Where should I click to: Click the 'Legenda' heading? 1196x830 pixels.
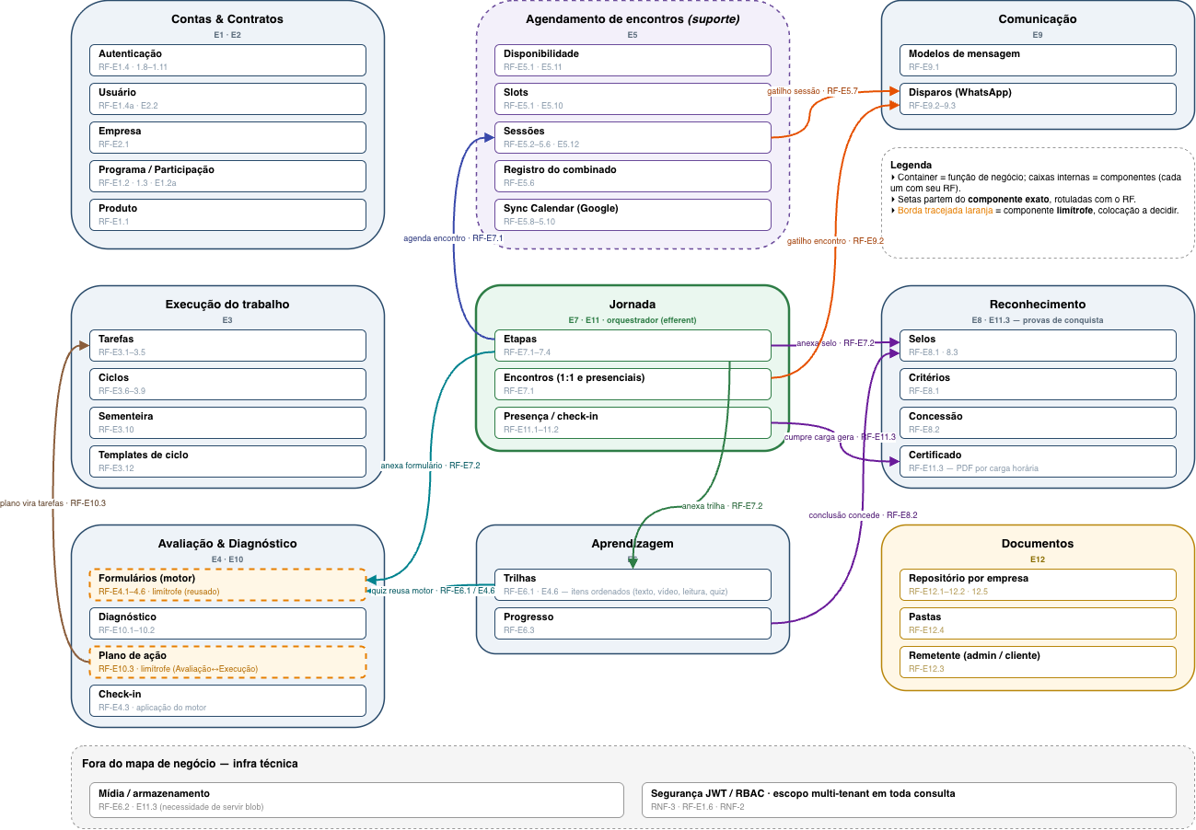click(x=912, y=165)
